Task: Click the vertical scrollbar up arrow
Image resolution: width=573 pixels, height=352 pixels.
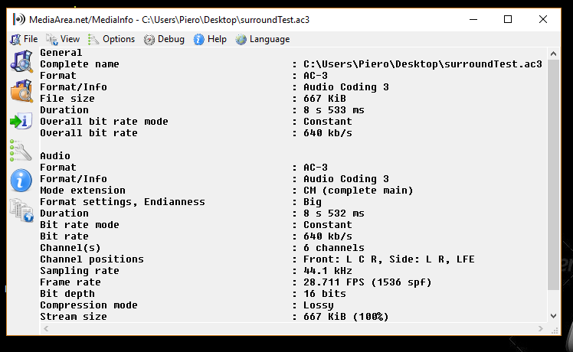Action: coord(553,54)
